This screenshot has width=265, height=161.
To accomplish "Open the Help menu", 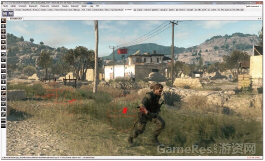I will pos(91,6).
